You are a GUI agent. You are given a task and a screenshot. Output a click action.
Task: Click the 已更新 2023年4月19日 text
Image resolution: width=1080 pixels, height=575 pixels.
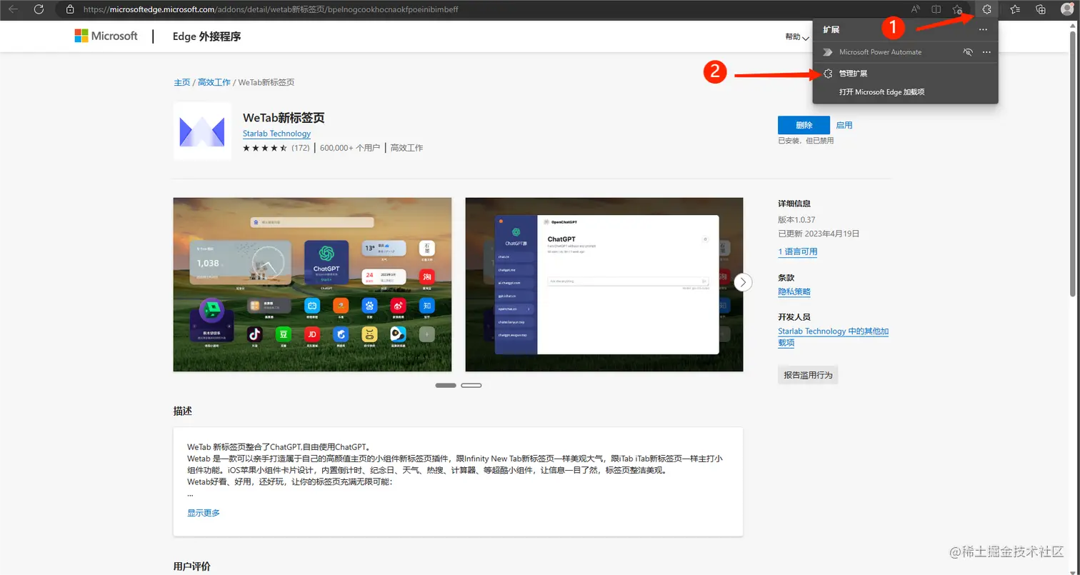click(x=819, y=234)
